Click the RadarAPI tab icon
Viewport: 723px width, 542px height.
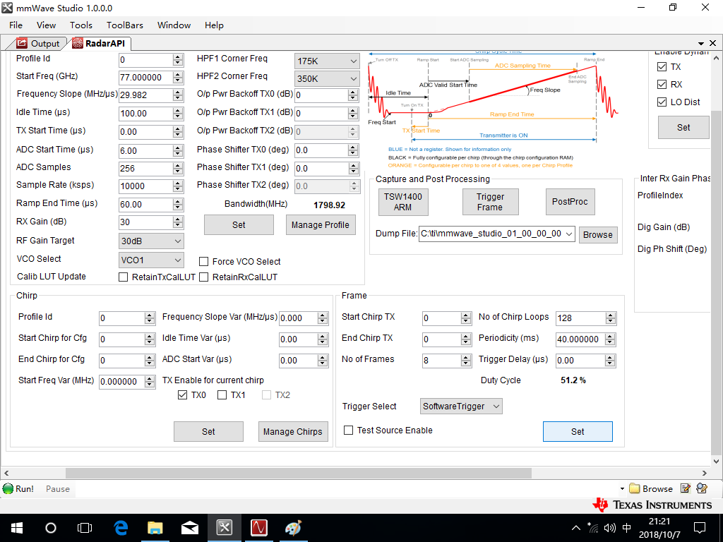77,43
